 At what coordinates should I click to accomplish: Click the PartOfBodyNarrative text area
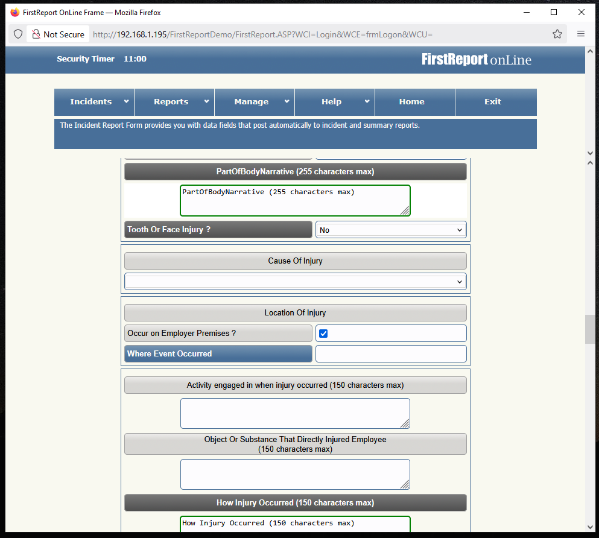pyautogui.click(x=295, y=200)
